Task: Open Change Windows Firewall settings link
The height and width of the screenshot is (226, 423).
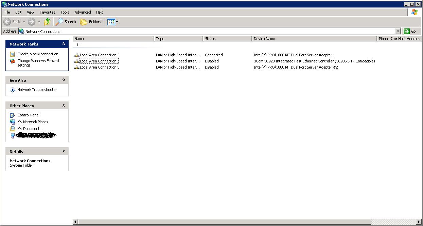Action: (x=38, y=63)
